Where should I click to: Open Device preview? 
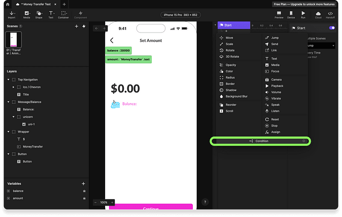(291, 15)
